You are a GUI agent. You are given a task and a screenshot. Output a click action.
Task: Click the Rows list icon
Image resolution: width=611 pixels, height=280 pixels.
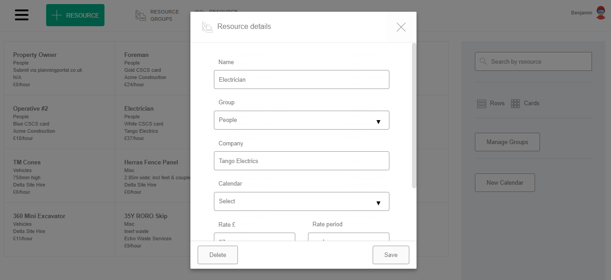tap(482, 103)
